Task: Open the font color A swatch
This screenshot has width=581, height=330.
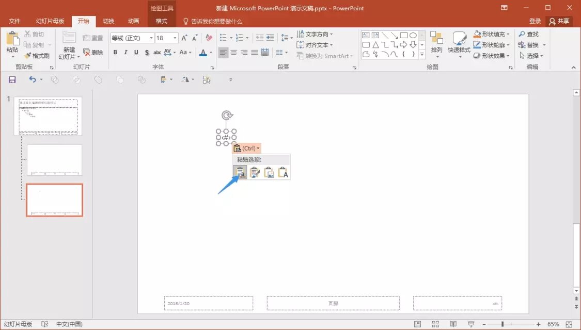Action: pyautogui.click(x=203, y=53)
